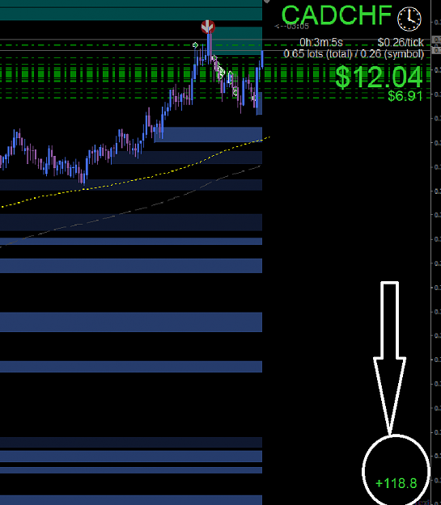Click the <--03:05 candle countdown text
Screen dimensions: 441x505
[x=291, y=27]
